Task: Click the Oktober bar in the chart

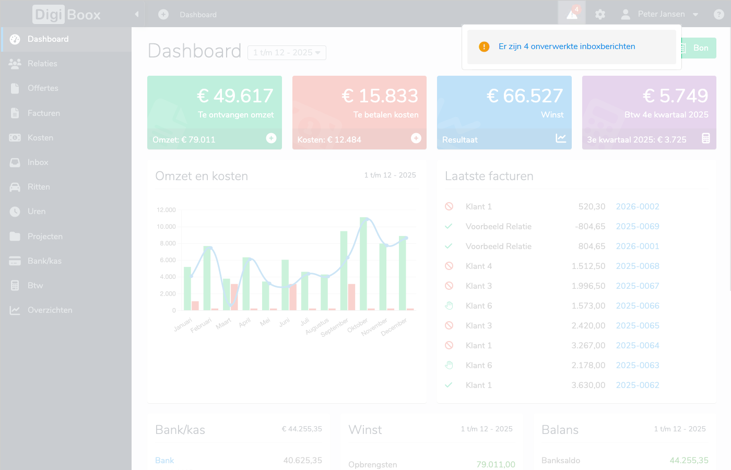Action: point(363,264)
